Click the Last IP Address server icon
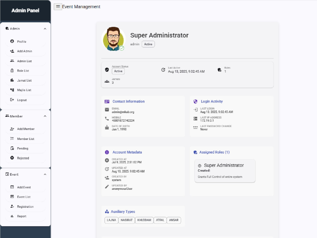 pos(195,119)
